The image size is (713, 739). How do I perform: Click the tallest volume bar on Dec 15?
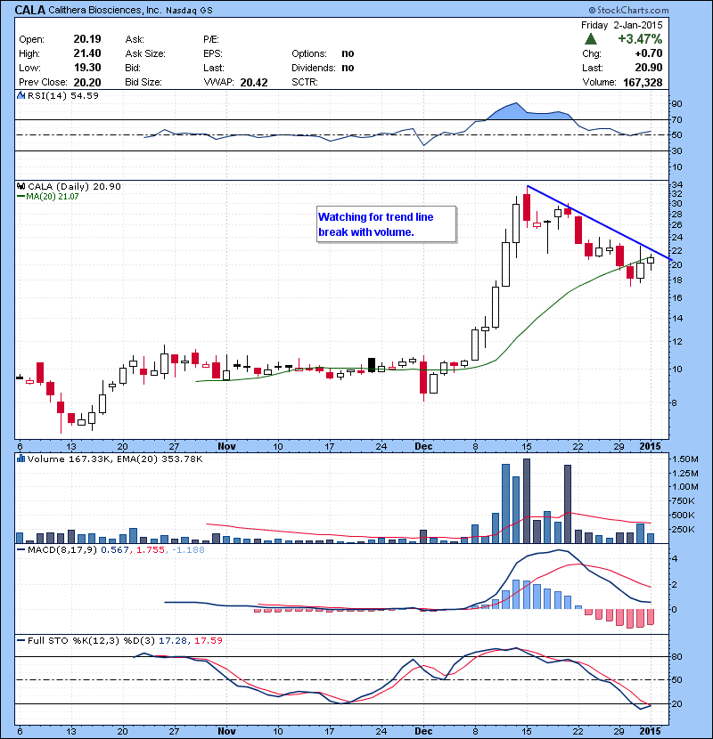(x=527, y=500)
